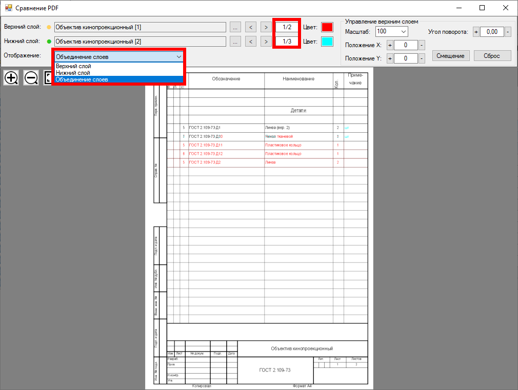
Task: Increase the rotation angle with plus button
Action: [x=476, y=32]
